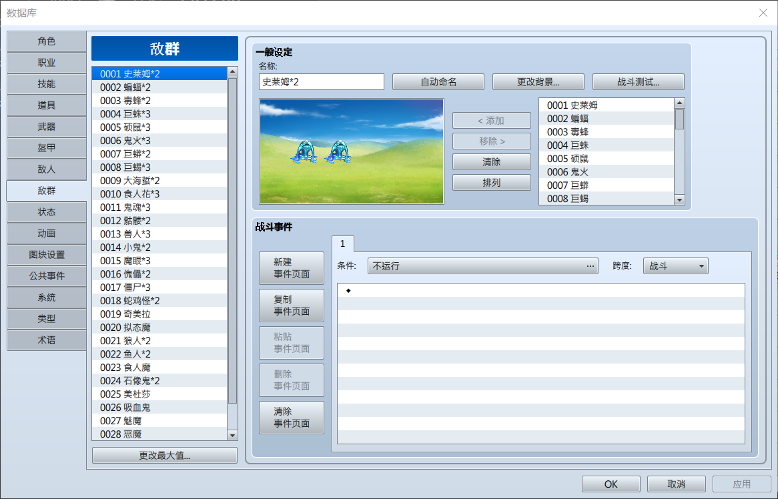Start 战斗测试
This screenshot has width=778, height=499.
(638, 82)
